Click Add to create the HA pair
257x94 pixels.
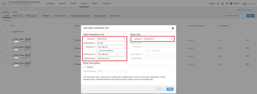170,89
